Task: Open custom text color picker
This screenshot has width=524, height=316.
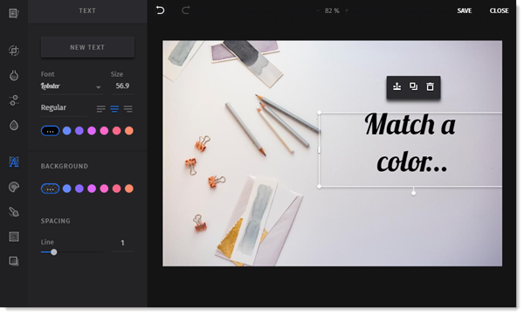Action: [x=50, y=131]
